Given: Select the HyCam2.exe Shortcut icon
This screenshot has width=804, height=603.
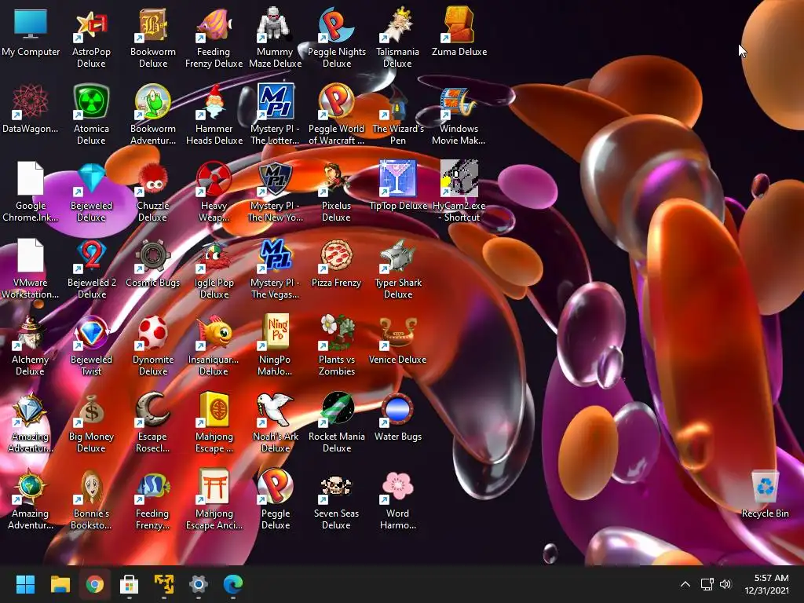Looking at the screenshot, I should pos(459,178).
